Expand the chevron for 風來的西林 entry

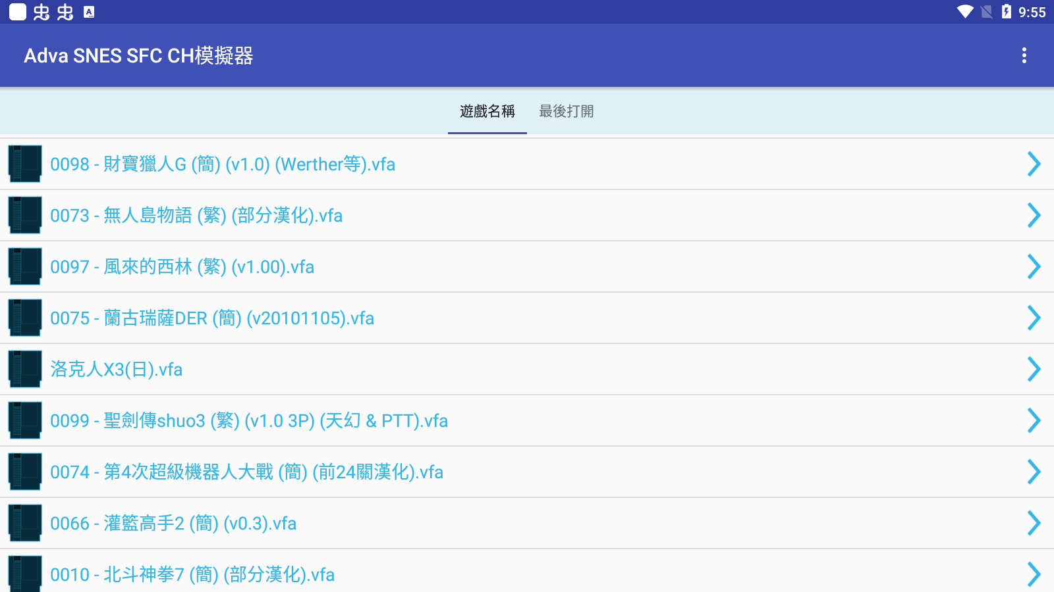(1032, 266)
